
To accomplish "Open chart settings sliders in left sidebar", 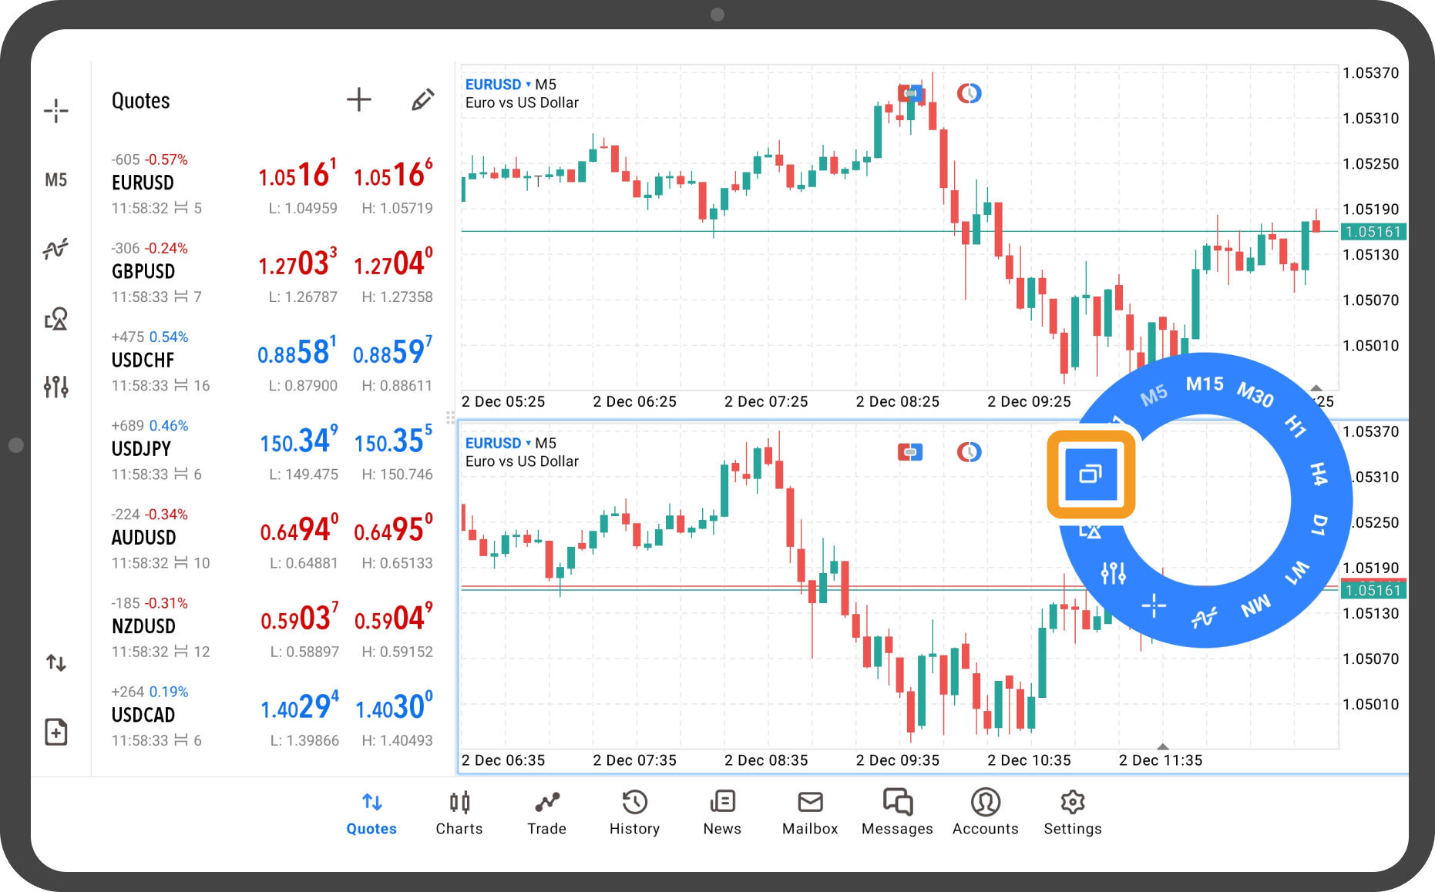I will [x=55, y=386].
